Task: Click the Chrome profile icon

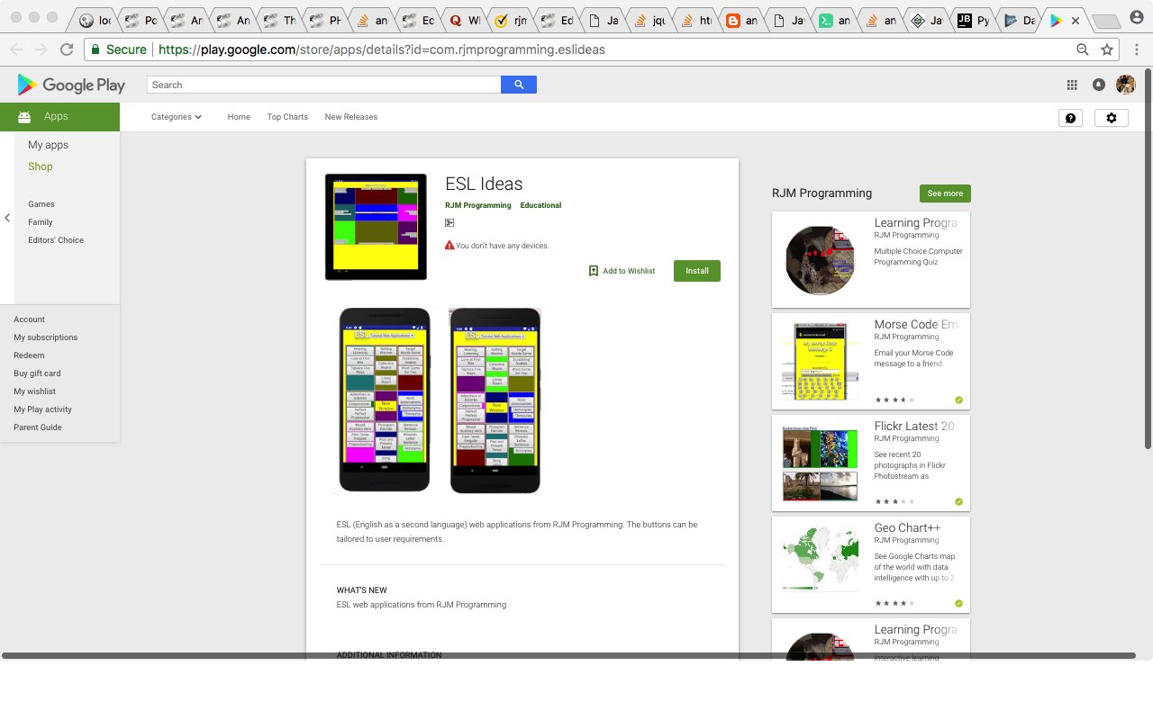Action: [1136, 17]
